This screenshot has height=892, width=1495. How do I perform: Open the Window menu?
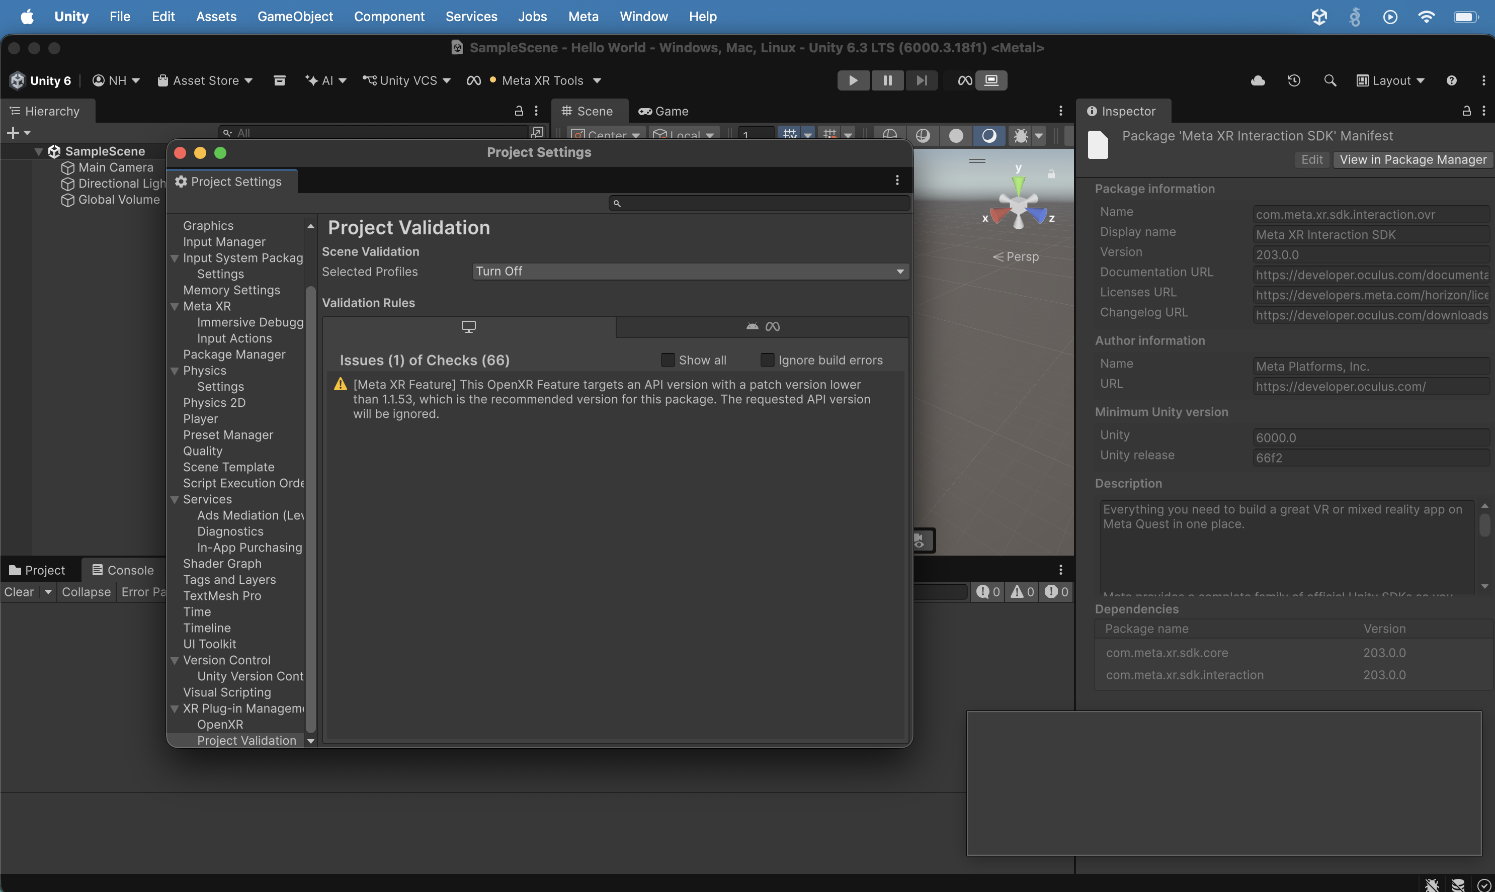[x=643, y=16]
